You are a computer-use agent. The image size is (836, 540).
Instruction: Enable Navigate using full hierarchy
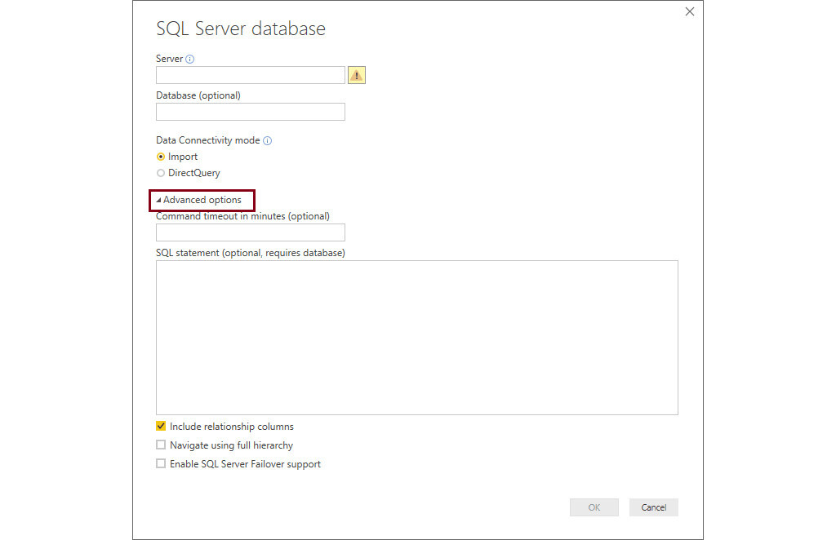coord(161,445)
